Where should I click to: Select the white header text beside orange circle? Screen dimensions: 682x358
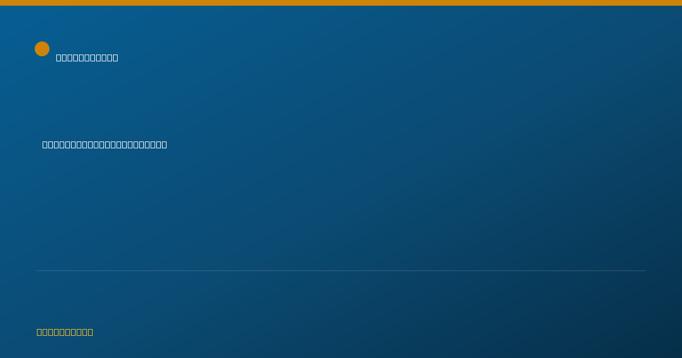(x=87, y=57)
